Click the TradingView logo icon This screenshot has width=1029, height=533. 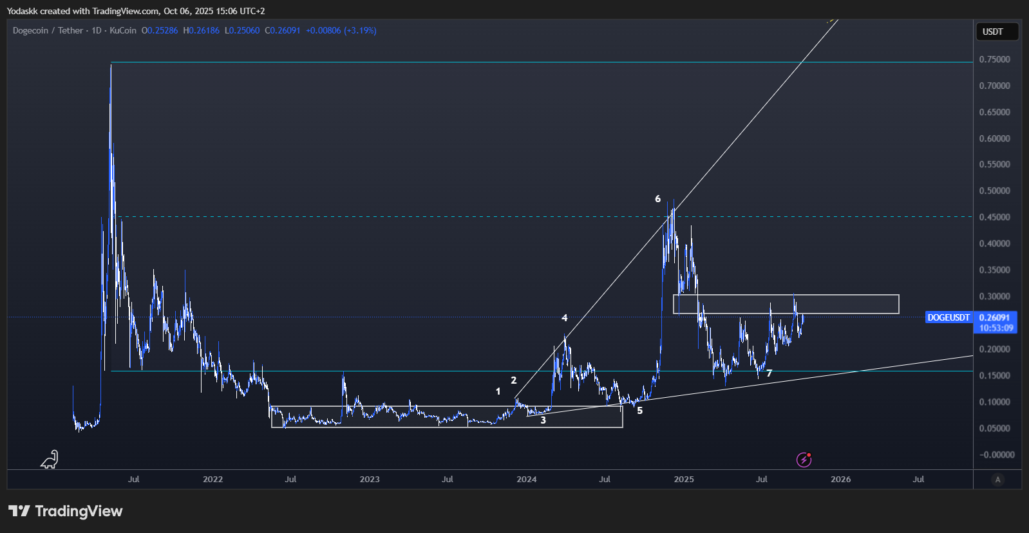coord(19,511)
